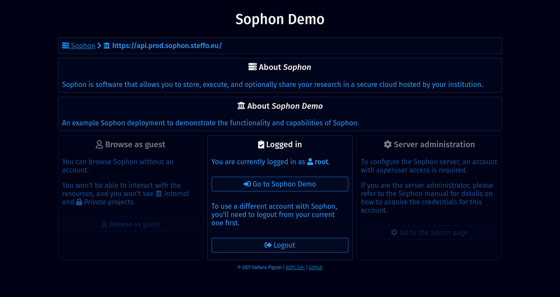The height and width of the screenshot is (297, 560).
Task: Click the disabled Go to the admin page button
Action: click(429, 232)
